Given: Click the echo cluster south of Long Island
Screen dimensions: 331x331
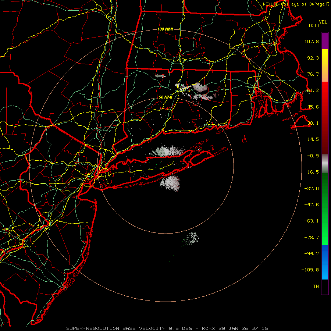Looking at the screenshot, I should click(171, 183).
